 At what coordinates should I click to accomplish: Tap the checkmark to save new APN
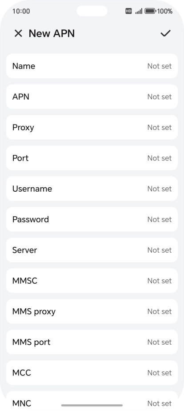point(165,33)
